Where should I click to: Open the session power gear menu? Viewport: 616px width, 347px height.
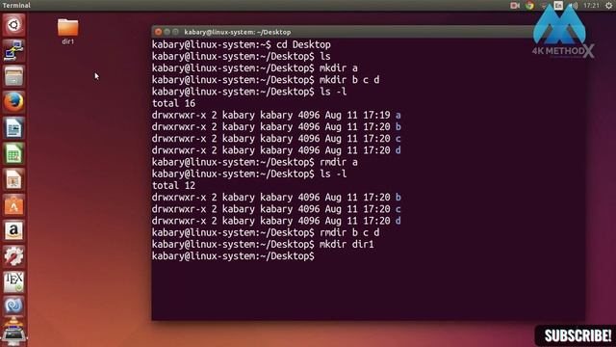click(x=608, y=6)
